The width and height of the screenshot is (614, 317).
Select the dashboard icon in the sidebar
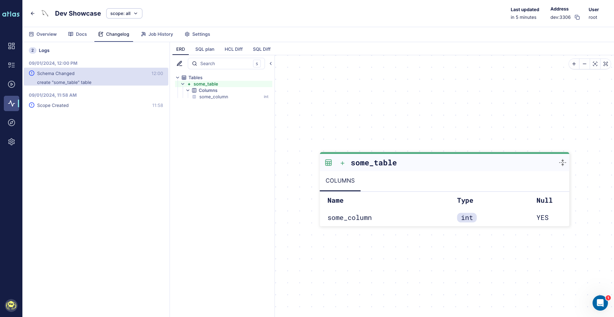[x=12, y=46]
